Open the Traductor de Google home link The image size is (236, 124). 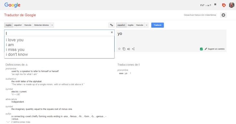pos(20,15)
